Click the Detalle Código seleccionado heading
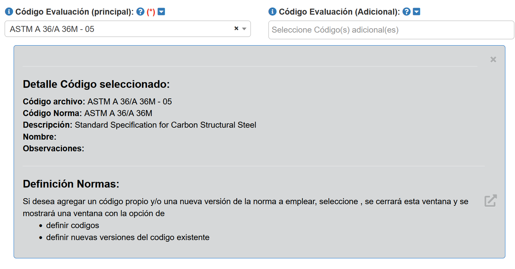The width and height of the screenshot is (515, 269). (x=96, y=84)
